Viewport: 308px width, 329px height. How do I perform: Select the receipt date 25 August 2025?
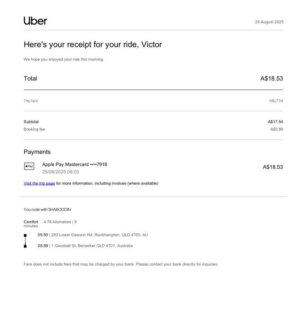pyautogui.click(x=269, y=22)
